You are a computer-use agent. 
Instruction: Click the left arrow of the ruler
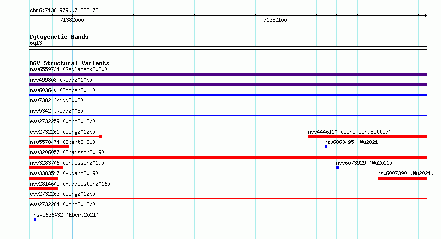coord(31,16)
